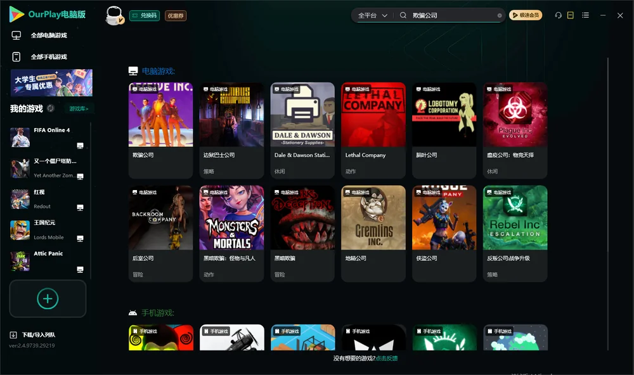Click the phone icon beside 全部手机游戏
Image resolution: width=634 pixels, height=375 pixels.
16,56
